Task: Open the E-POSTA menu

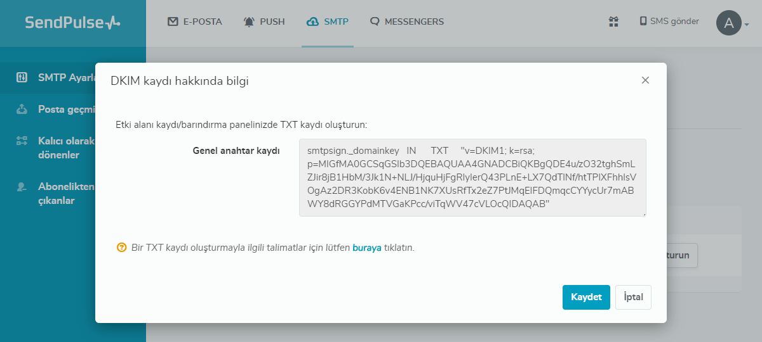Action: coord(195,22)
